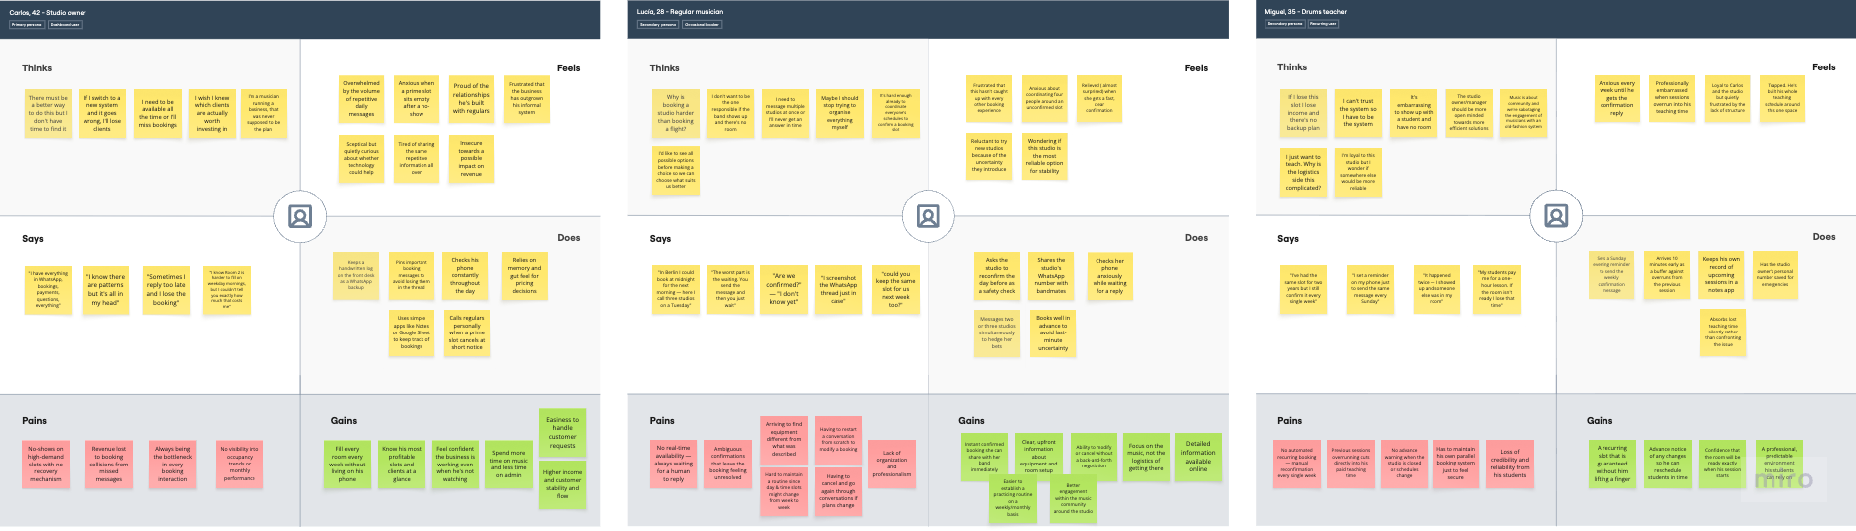Click the 'Occasional booker' tag on Lucía's board
This screenshot has width=1856, height=531.
[x=702, y=24]
